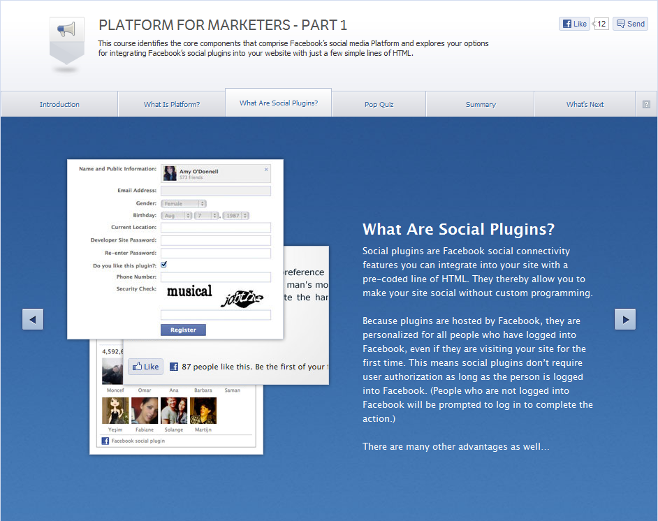Click the name 'Omar' in the plugin

pyautogui.click(x=145, y=390)
